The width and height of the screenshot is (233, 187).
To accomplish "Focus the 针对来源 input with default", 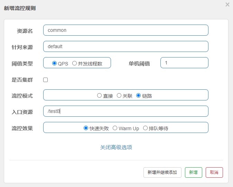I will 126,46.
